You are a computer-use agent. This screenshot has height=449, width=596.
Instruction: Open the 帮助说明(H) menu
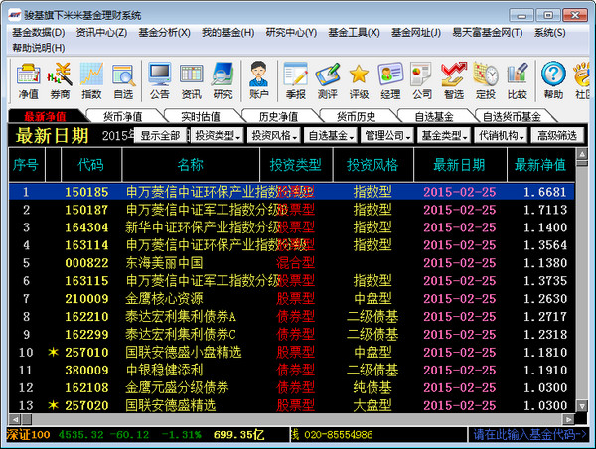[39, 48]
